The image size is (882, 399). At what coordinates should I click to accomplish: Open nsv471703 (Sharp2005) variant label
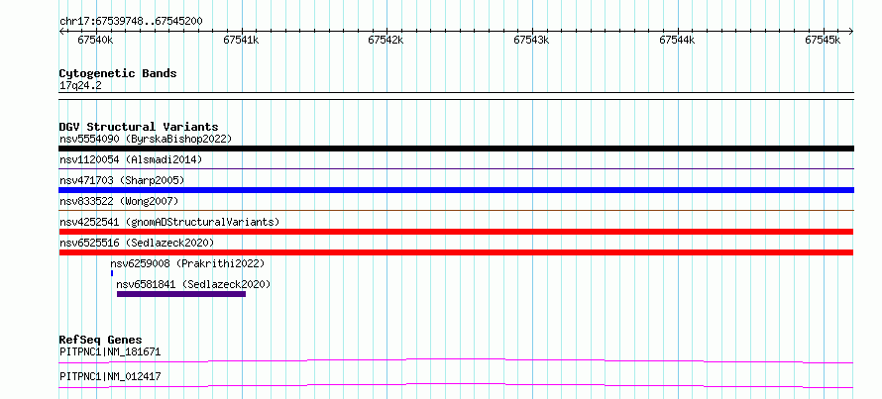(122, 180)
